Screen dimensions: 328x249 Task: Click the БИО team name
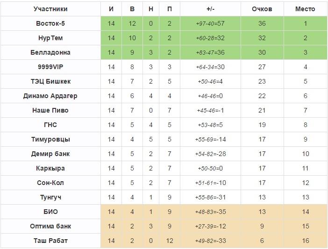[50, 212]
